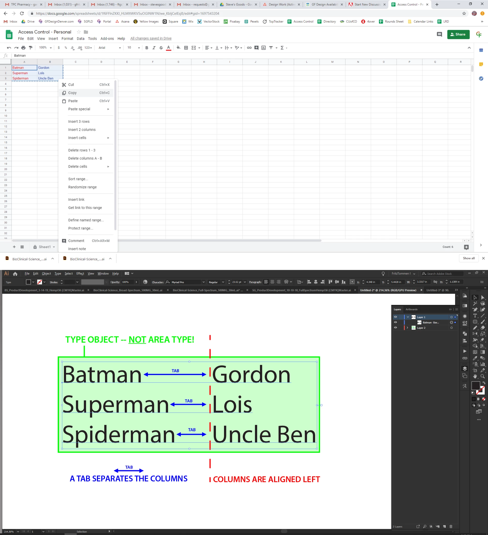Click the Sheets fill color bucket icon
Viewport: 488px width, 535px height.
(x=178, y=48)
